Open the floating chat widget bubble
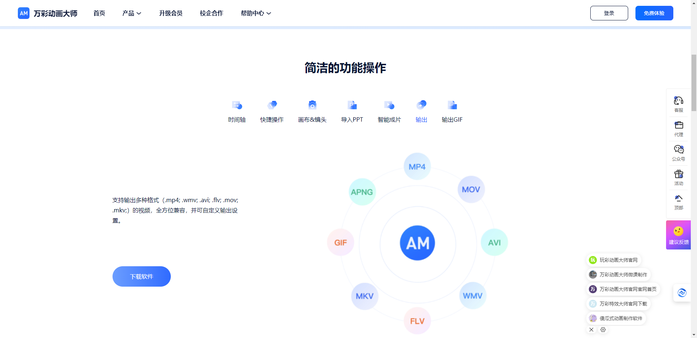The height and width of the screenshot is (338, 697). [x=682, y=293]
